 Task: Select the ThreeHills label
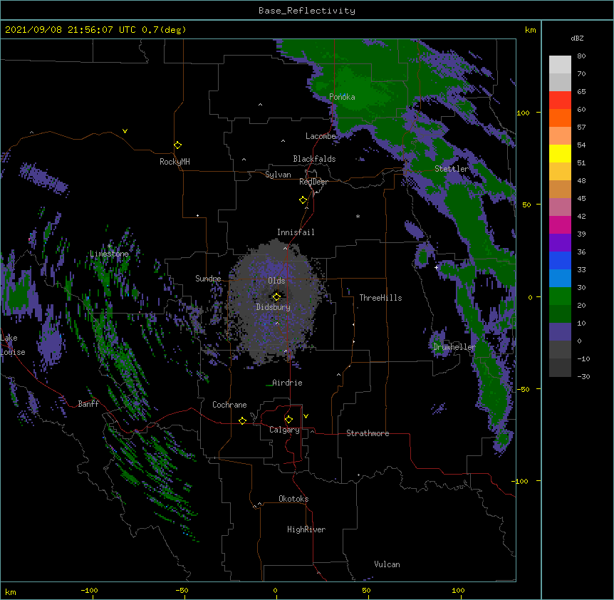380,298
